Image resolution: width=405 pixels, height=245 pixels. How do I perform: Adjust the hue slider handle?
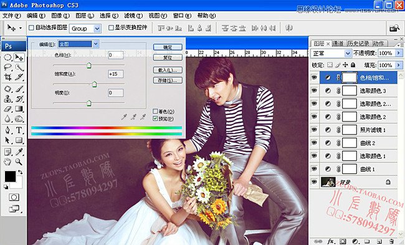89,65
